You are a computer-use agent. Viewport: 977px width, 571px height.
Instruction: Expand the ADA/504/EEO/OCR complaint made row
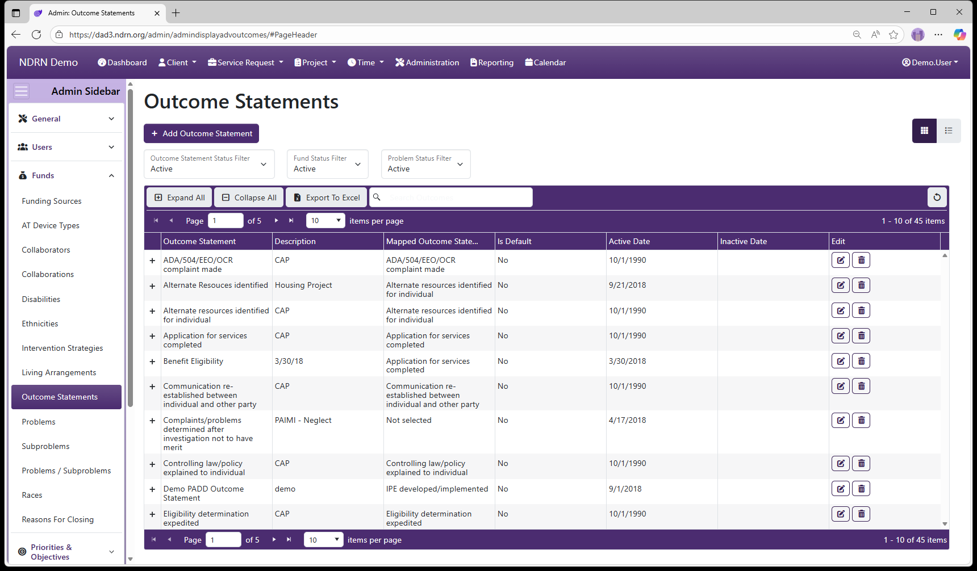coord(152,261)
